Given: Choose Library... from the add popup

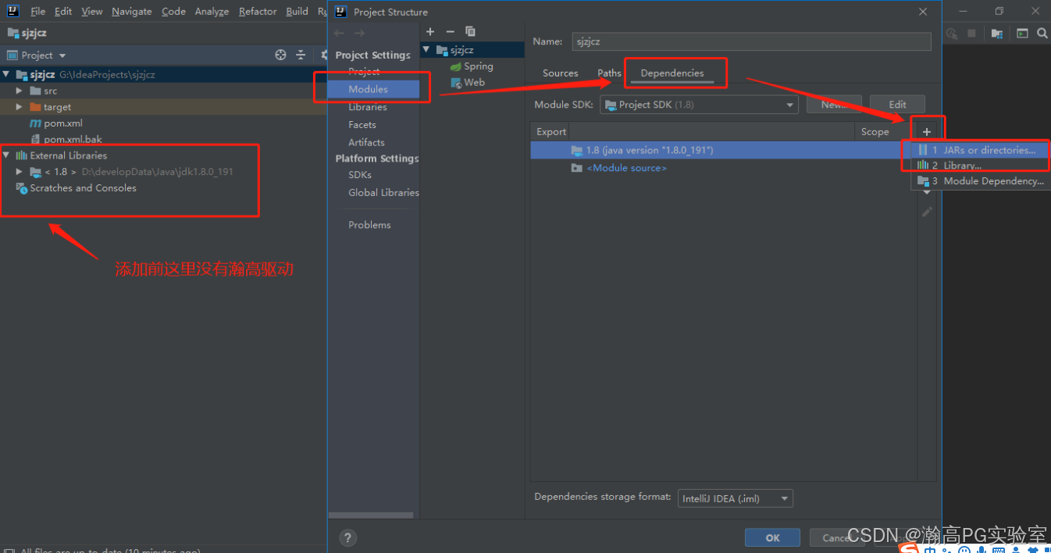Looking at the screenshot, I should click(980, 166).
